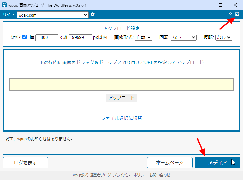Open the ホームページ button
243x180 pixels.
click(x=169, y=163)
